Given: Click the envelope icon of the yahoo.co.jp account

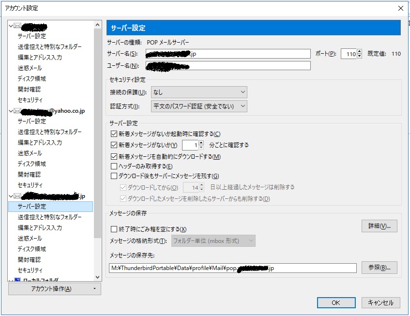Looking at the screenshot, I should tap(17, 111).
